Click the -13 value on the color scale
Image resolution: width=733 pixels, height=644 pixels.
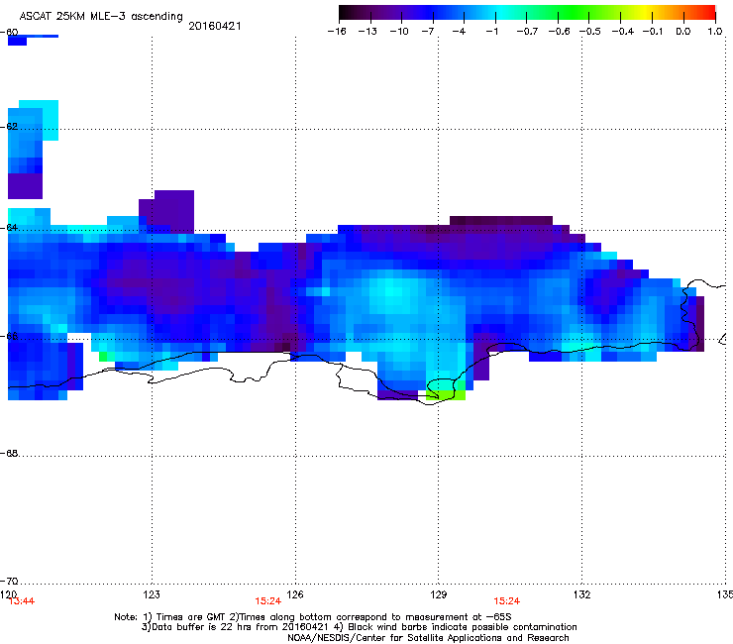tap(367, 32)
